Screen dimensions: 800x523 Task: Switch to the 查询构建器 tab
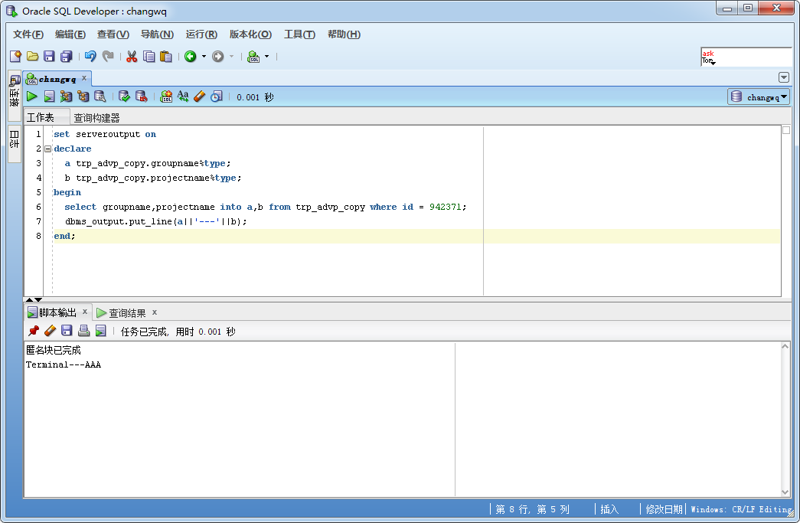click(x=97, y=118)
